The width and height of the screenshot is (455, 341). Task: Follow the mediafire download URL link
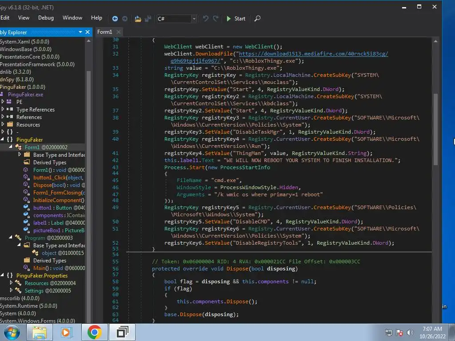[x=313, y=54]
